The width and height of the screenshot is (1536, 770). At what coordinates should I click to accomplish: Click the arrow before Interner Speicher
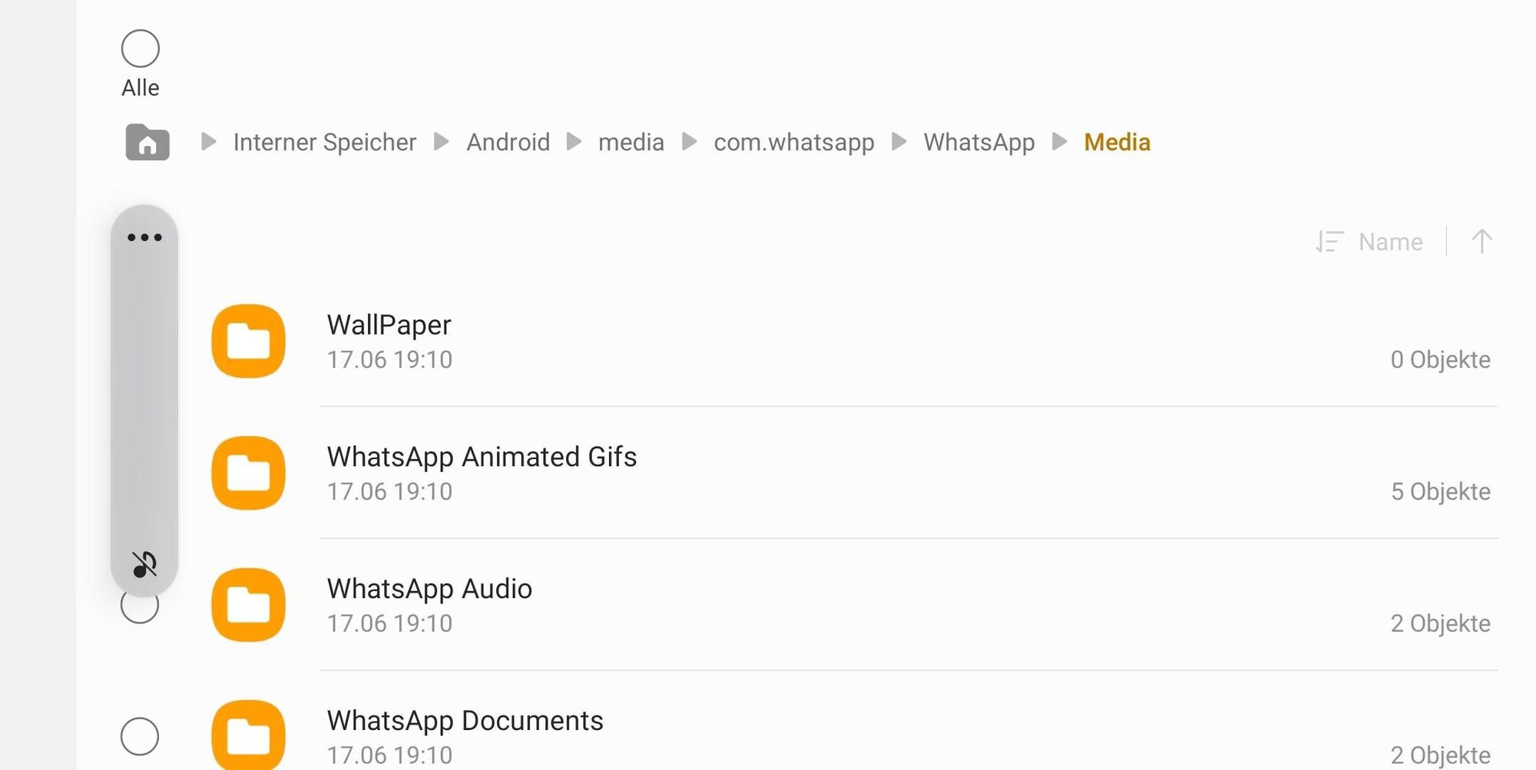pyautogui.click(x=208, y=142)
